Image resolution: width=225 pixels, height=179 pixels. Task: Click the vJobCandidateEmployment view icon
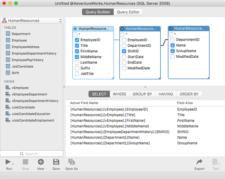click(8, 120)
